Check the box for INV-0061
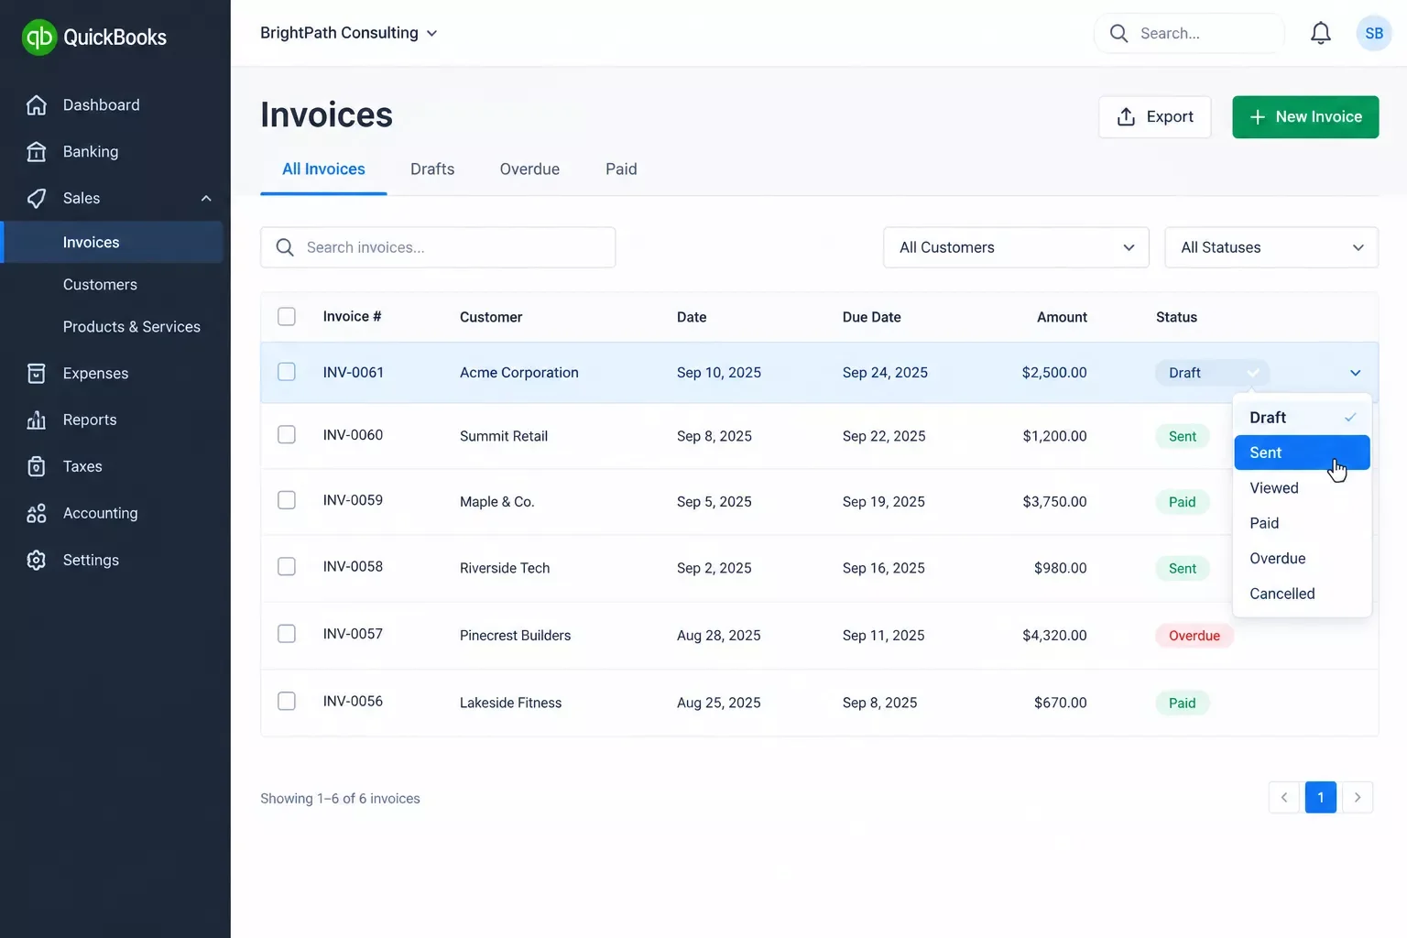The width and height of the screenshot is (1407, 938). [x=287, y=372]
